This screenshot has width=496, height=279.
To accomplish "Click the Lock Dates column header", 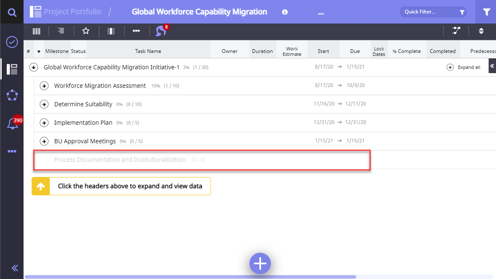I will coord(379,51).
